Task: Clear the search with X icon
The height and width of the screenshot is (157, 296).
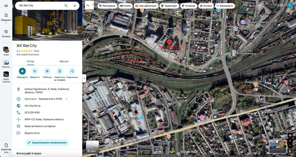Action: 75,6
